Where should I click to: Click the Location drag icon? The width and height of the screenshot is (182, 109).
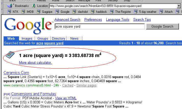(34, 6)
